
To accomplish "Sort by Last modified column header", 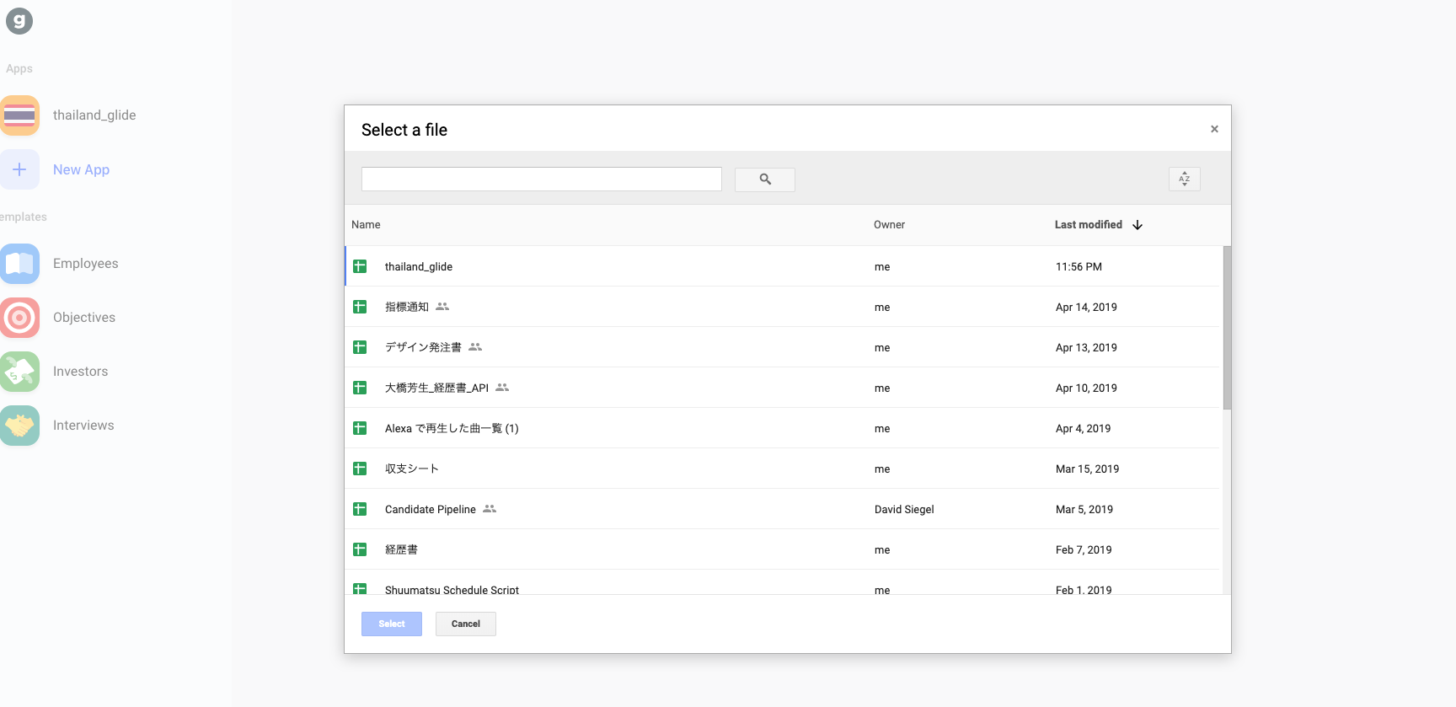I will tap(1089, 225).
